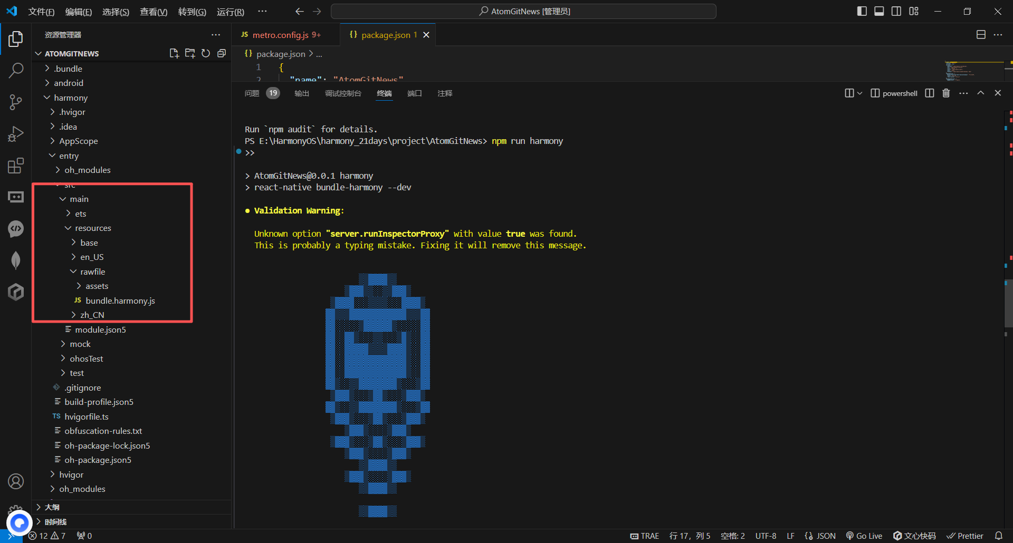Toggle primary side bar visibility
This screenshot has height=543, width=1013.
862,11
